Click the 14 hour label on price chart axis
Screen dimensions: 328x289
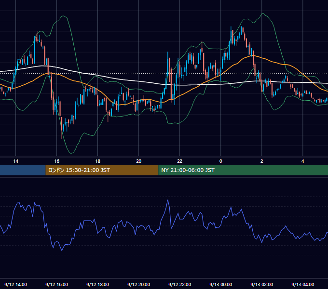pyautogui.click(x=16, y=161)
